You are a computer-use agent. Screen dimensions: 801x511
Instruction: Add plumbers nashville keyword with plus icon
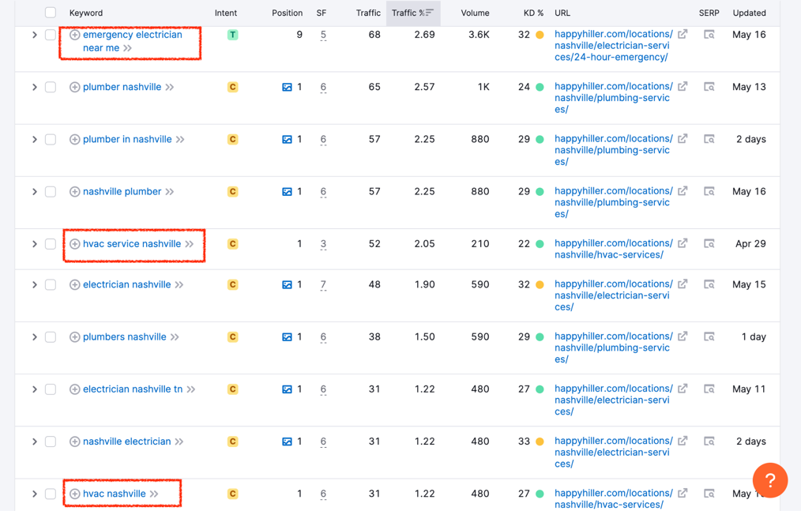(74, 337)
